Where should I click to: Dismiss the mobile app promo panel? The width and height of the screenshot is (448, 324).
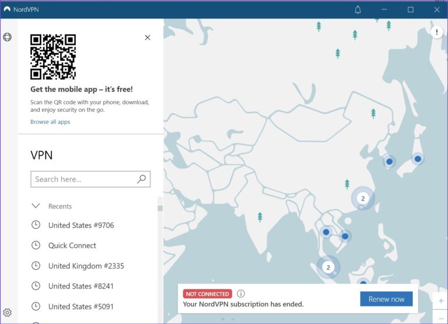coord(148,37)
